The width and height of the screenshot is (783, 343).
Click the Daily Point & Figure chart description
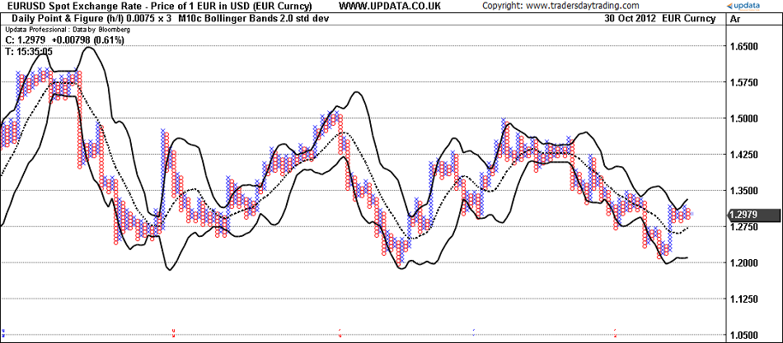coord(86,17)
